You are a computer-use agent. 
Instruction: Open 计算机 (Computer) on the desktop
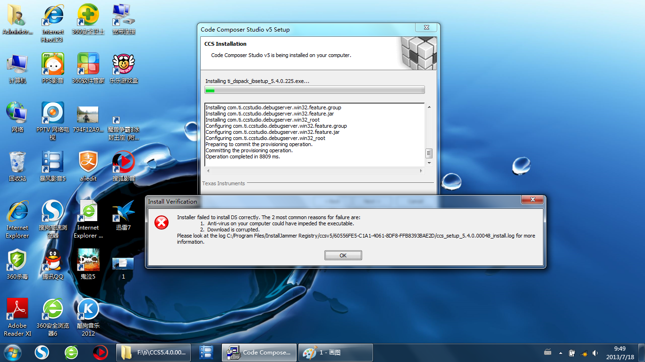17,68
